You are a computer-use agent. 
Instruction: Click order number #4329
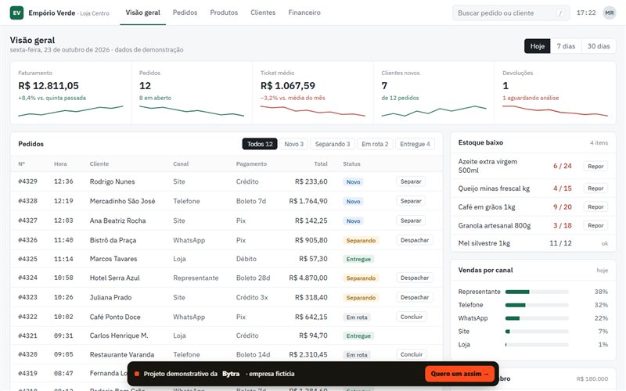[x=27, y=181]
